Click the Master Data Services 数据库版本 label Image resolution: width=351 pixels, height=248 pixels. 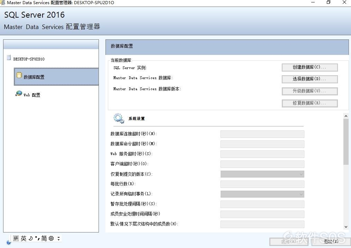click(147, 89)
